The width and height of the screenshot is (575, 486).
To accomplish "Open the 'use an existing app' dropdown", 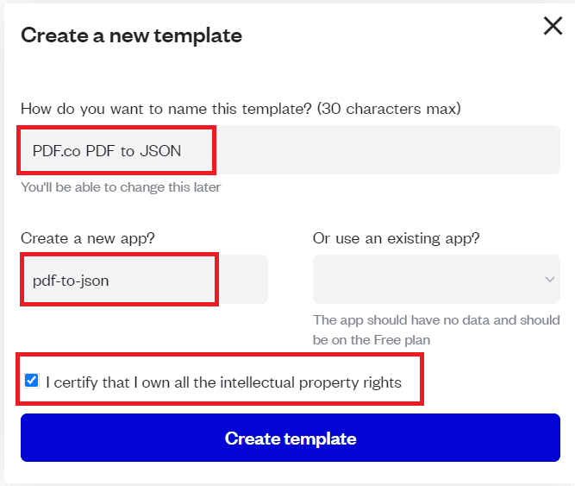I will tap(436, 280).
